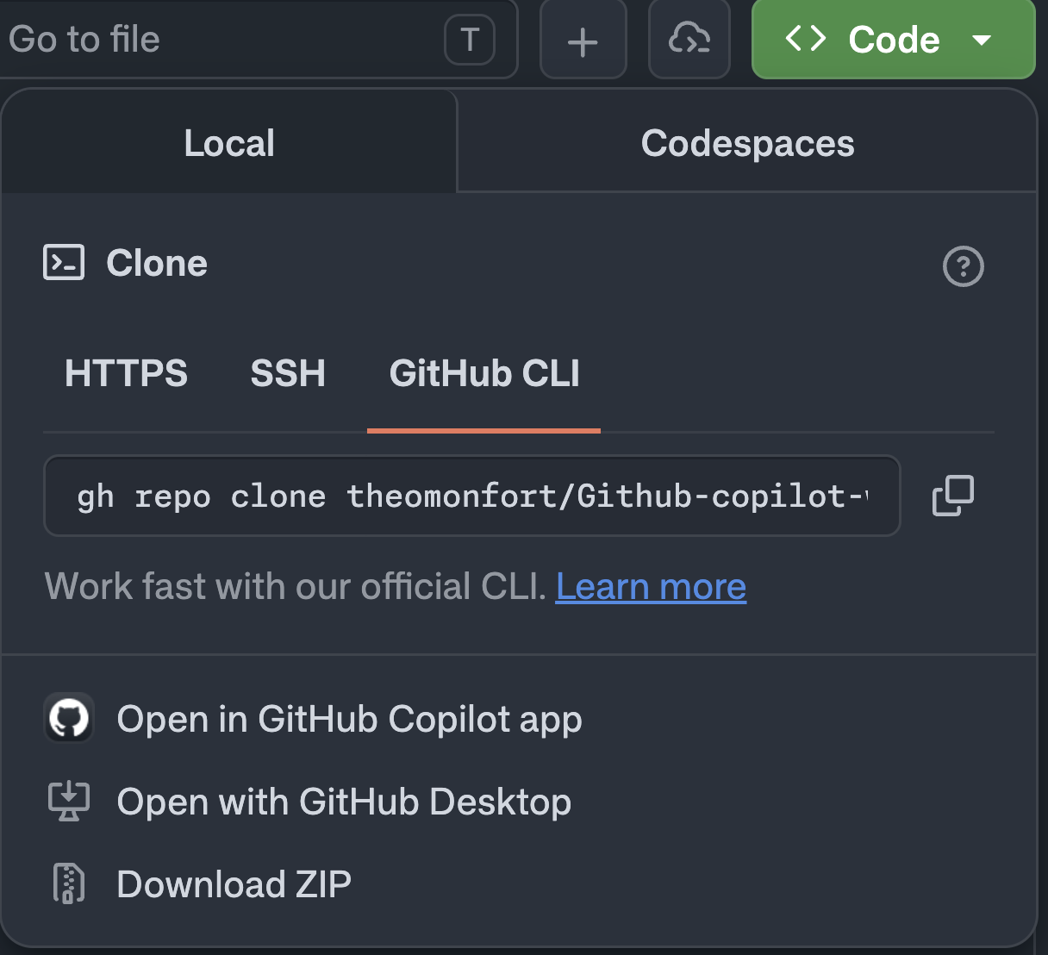
Task: Click the gh repo clone command field
Action: (472, 496)
